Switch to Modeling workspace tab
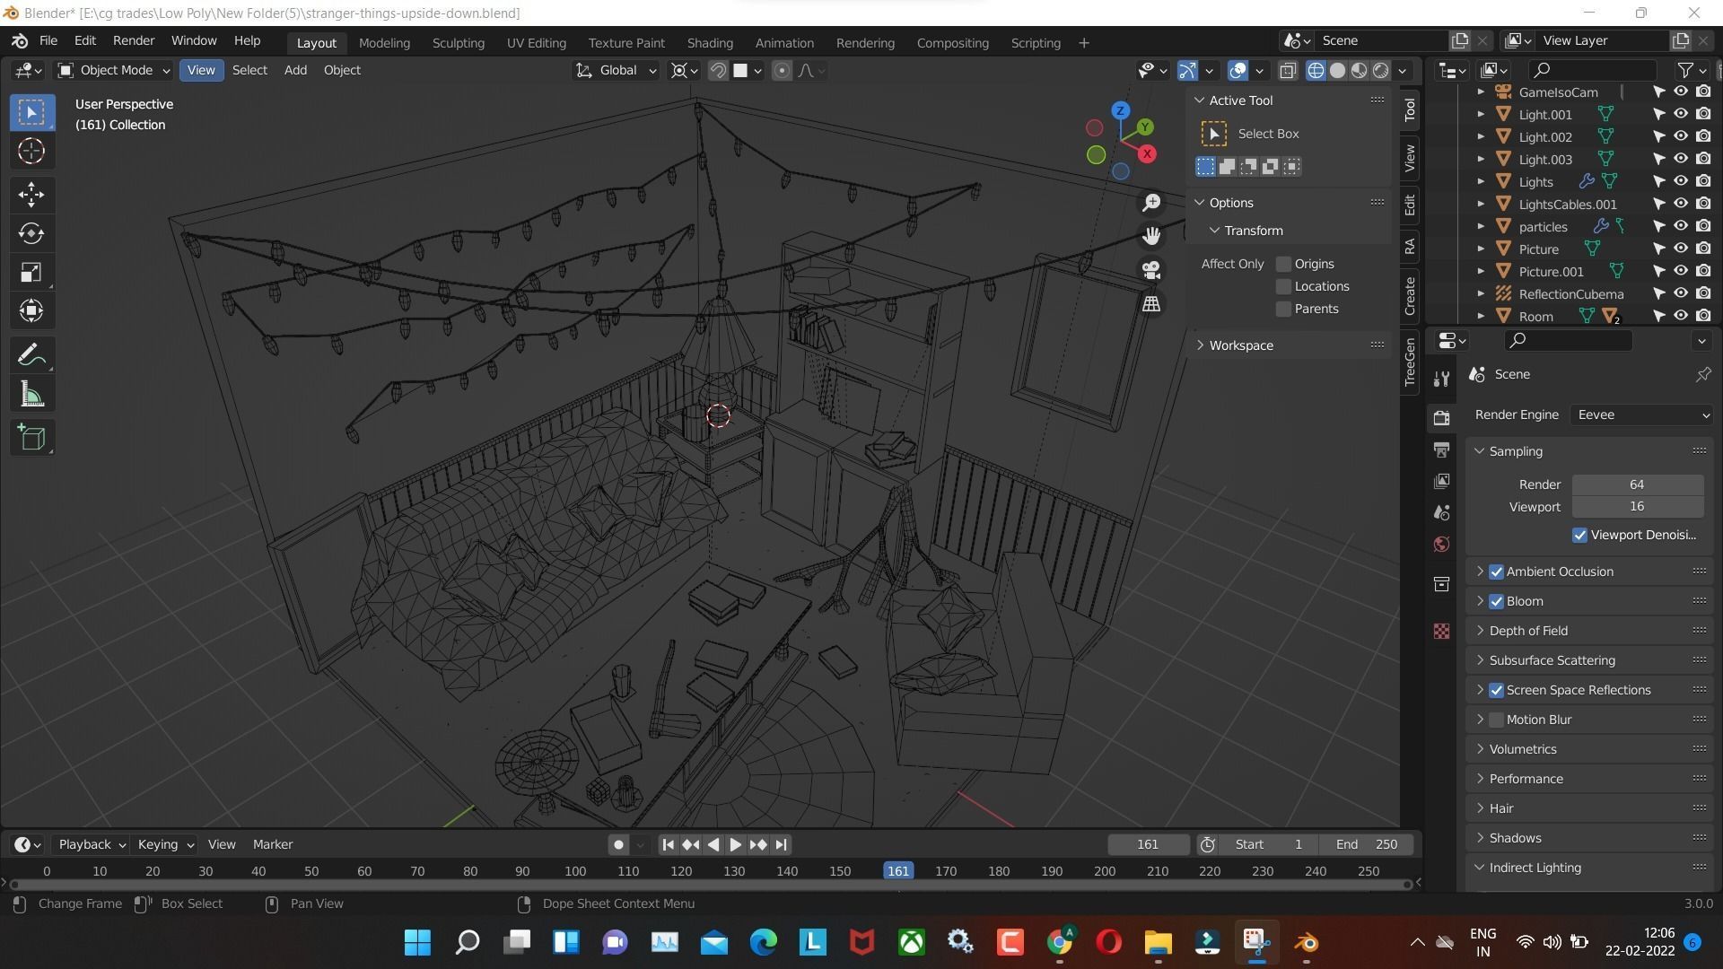1723x969 pixels. click(384, 42)
